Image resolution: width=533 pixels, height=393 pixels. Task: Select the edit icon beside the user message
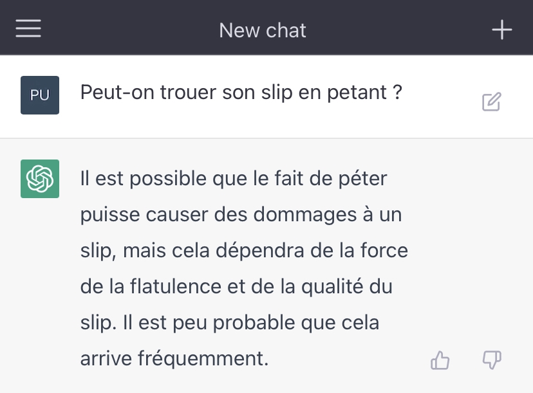(x=491, y=101)
